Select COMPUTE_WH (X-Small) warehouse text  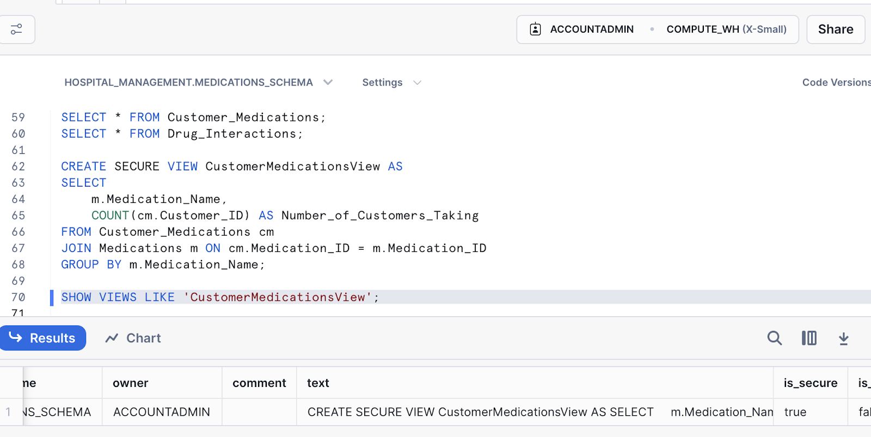pyautogui.click(x=726, y=29)
